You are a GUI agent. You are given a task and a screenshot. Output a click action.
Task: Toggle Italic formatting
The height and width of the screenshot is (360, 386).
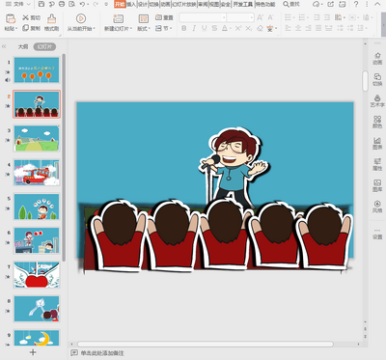[x=194, y=28]
